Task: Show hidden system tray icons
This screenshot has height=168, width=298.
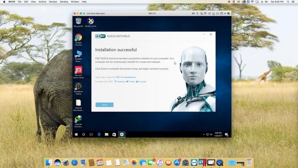Action: coord(204,134)
